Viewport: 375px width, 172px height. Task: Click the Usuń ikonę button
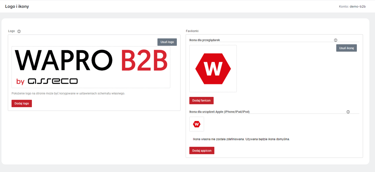click(x=347, y=48)
